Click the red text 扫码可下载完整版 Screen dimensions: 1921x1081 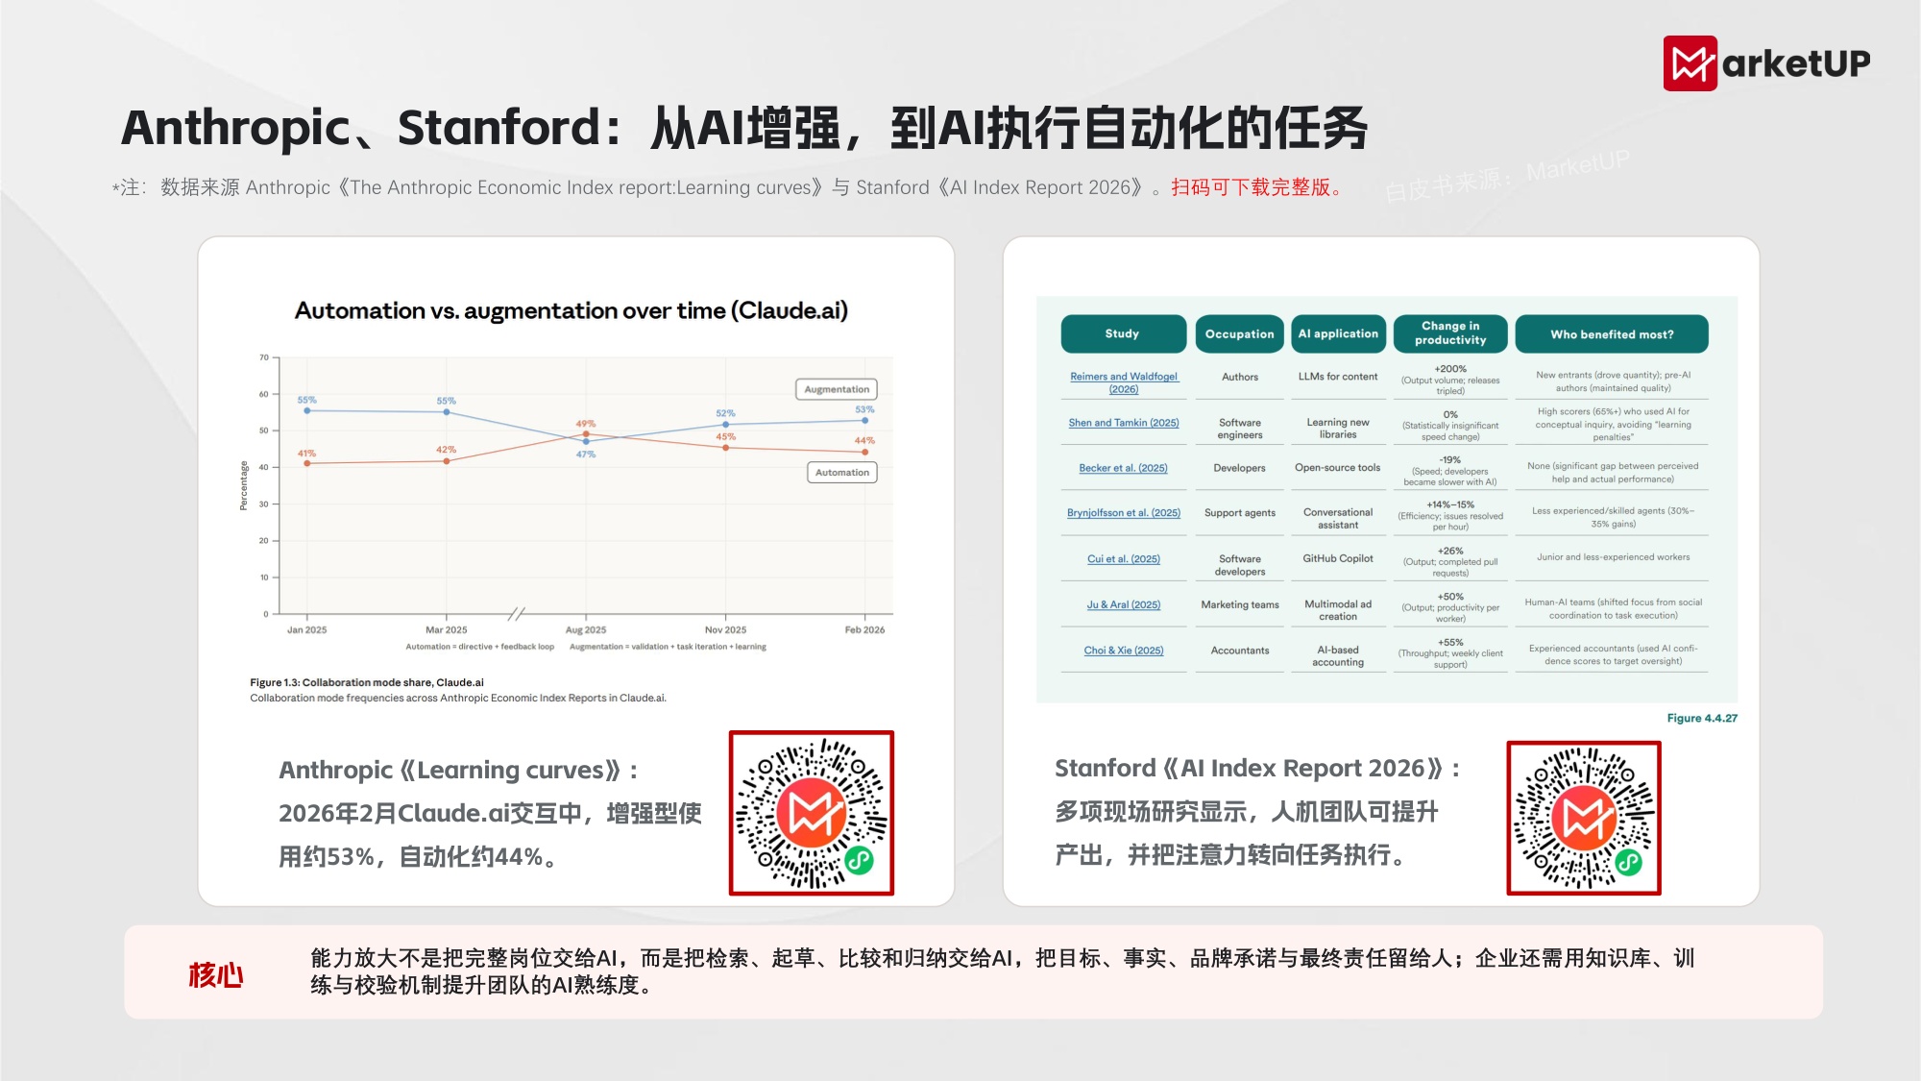click(1256, 187)
